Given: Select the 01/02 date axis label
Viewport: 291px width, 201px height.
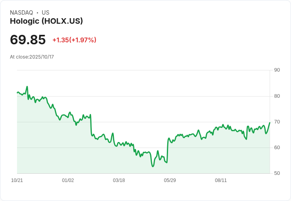Looking at the screenshot, I should pos(68,180).
